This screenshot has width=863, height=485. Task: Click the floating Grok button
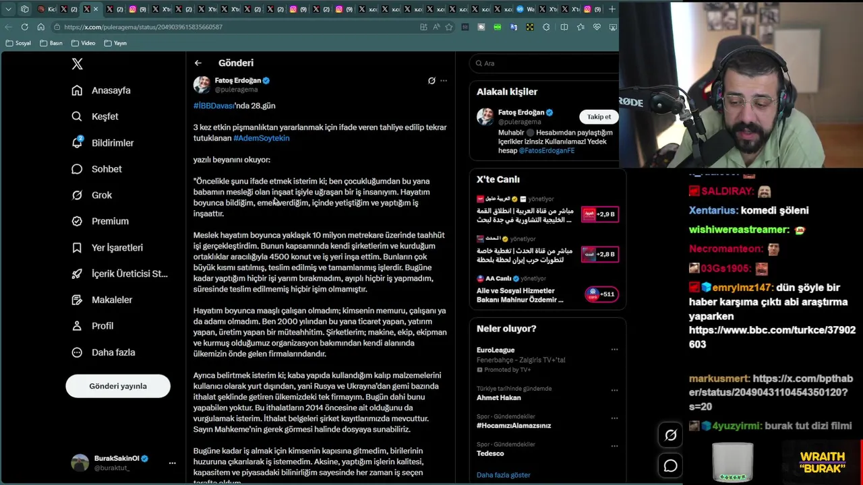671,436
